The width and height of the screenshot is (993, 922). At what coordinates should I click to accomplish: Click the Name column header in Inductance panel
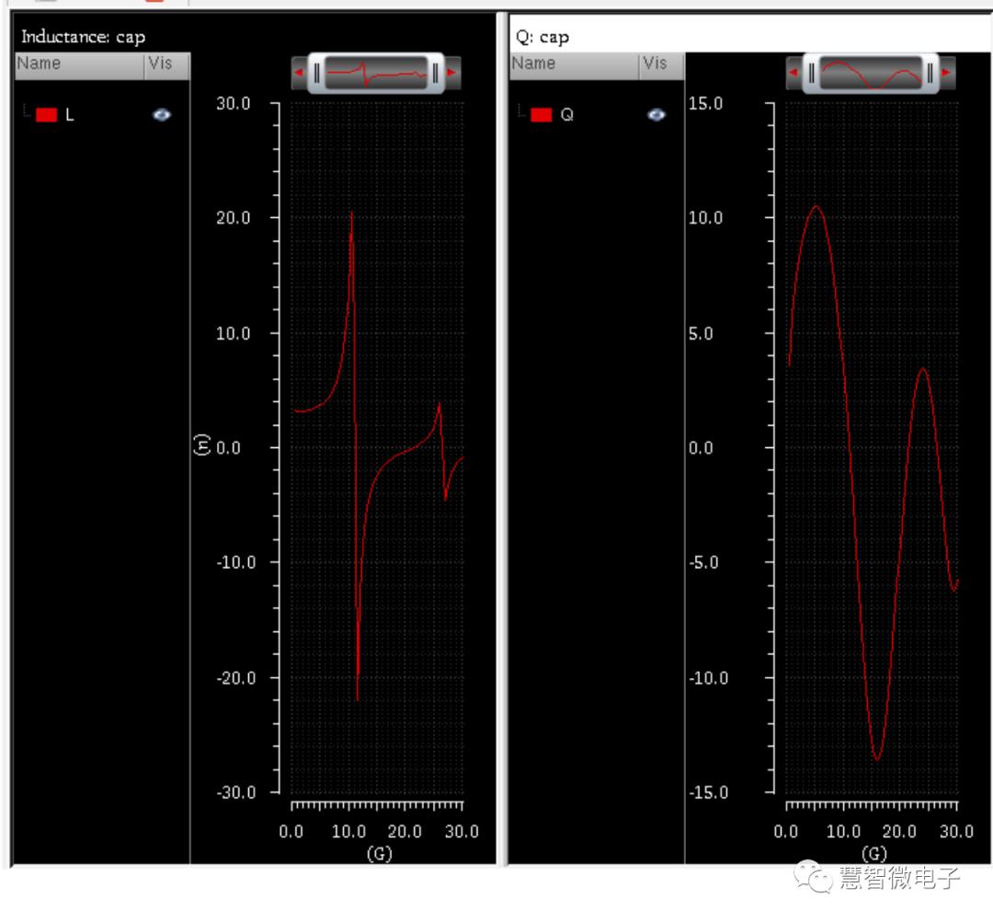pos(79,65)
